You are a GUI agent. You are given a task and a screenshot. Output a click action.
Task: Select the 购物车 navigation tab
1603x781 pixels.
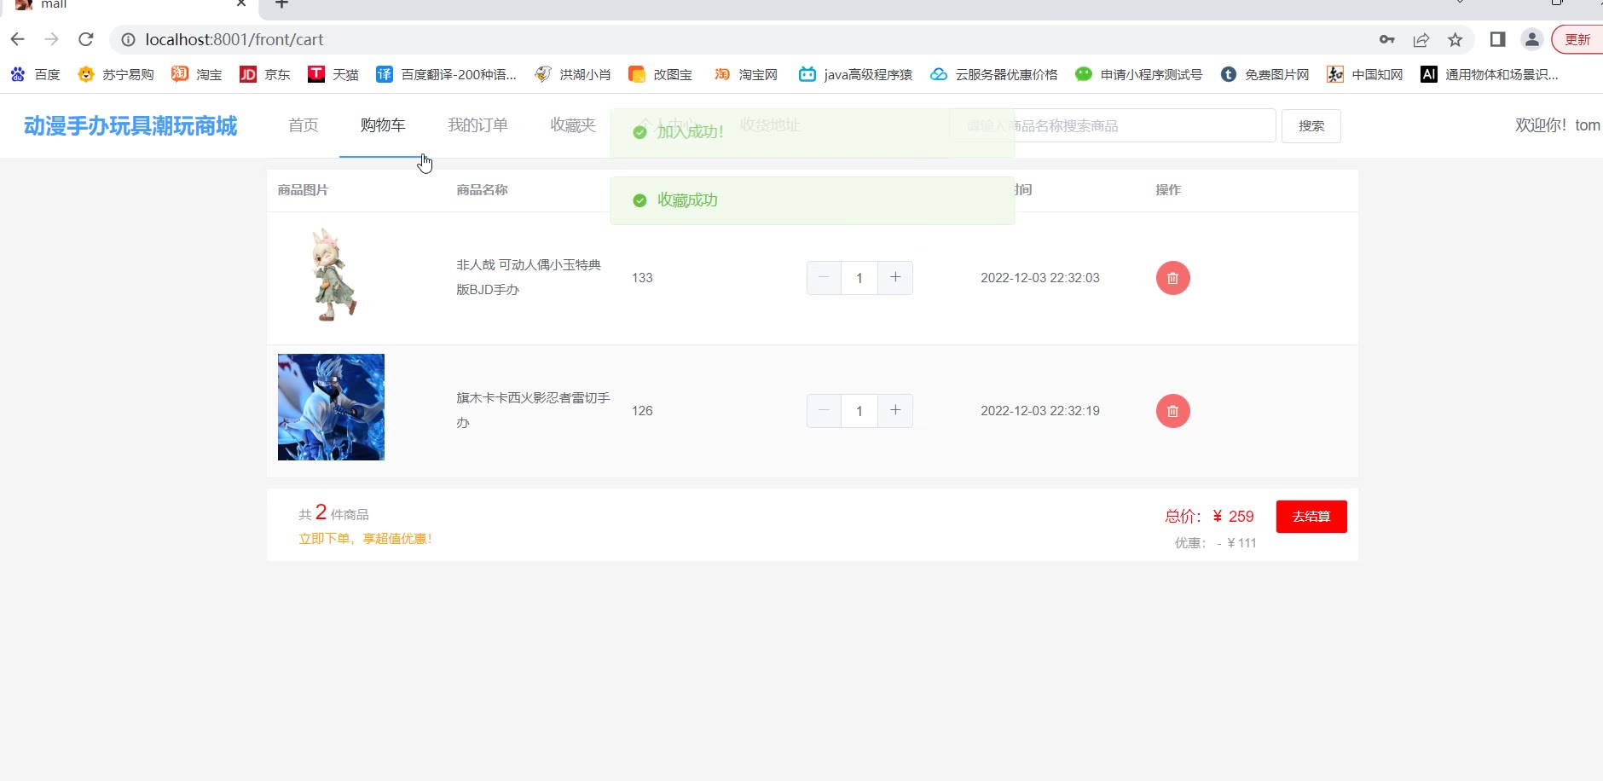383,125
